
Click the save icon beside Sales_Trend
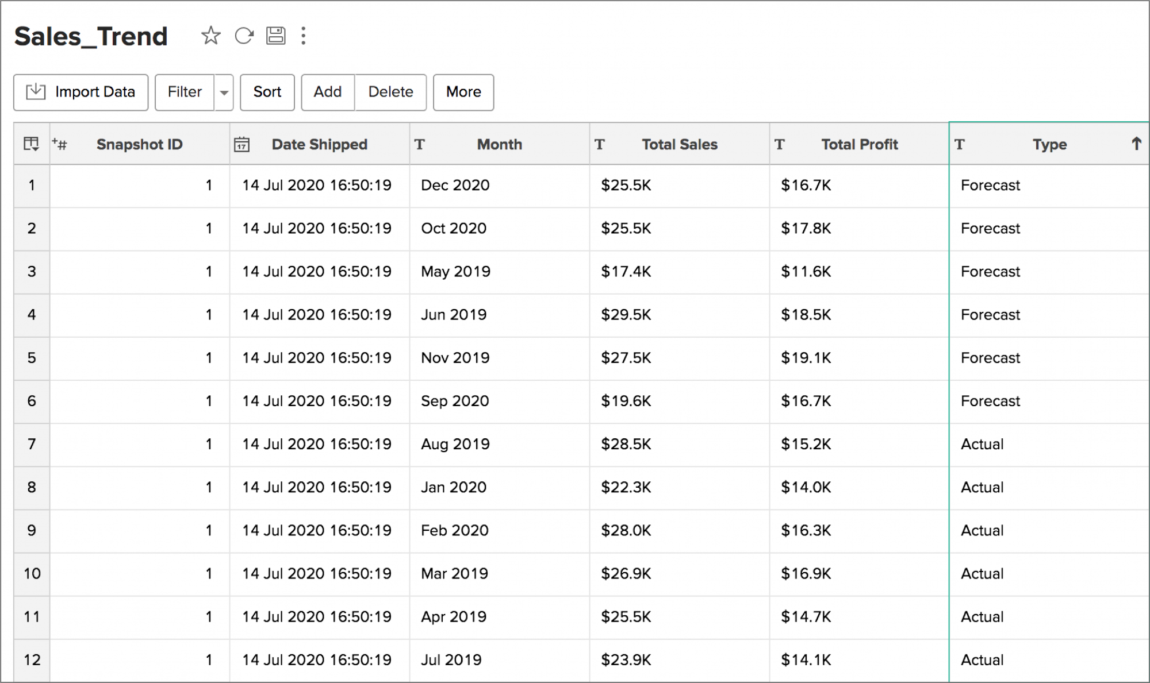coord(277,36)
